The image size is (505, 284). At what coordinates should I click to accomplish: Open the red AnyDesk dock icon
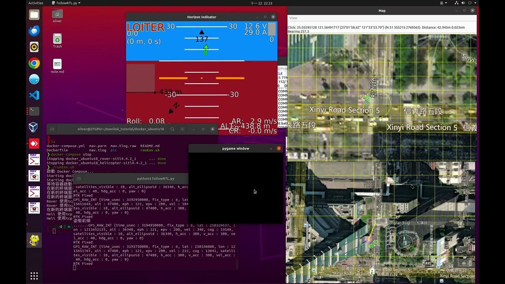pos(34,143)
